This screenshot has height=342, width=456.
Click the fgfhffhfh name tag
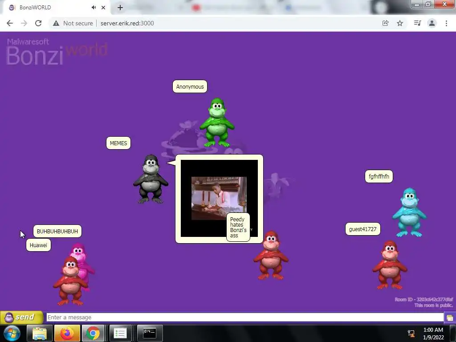tap(379, 176)
